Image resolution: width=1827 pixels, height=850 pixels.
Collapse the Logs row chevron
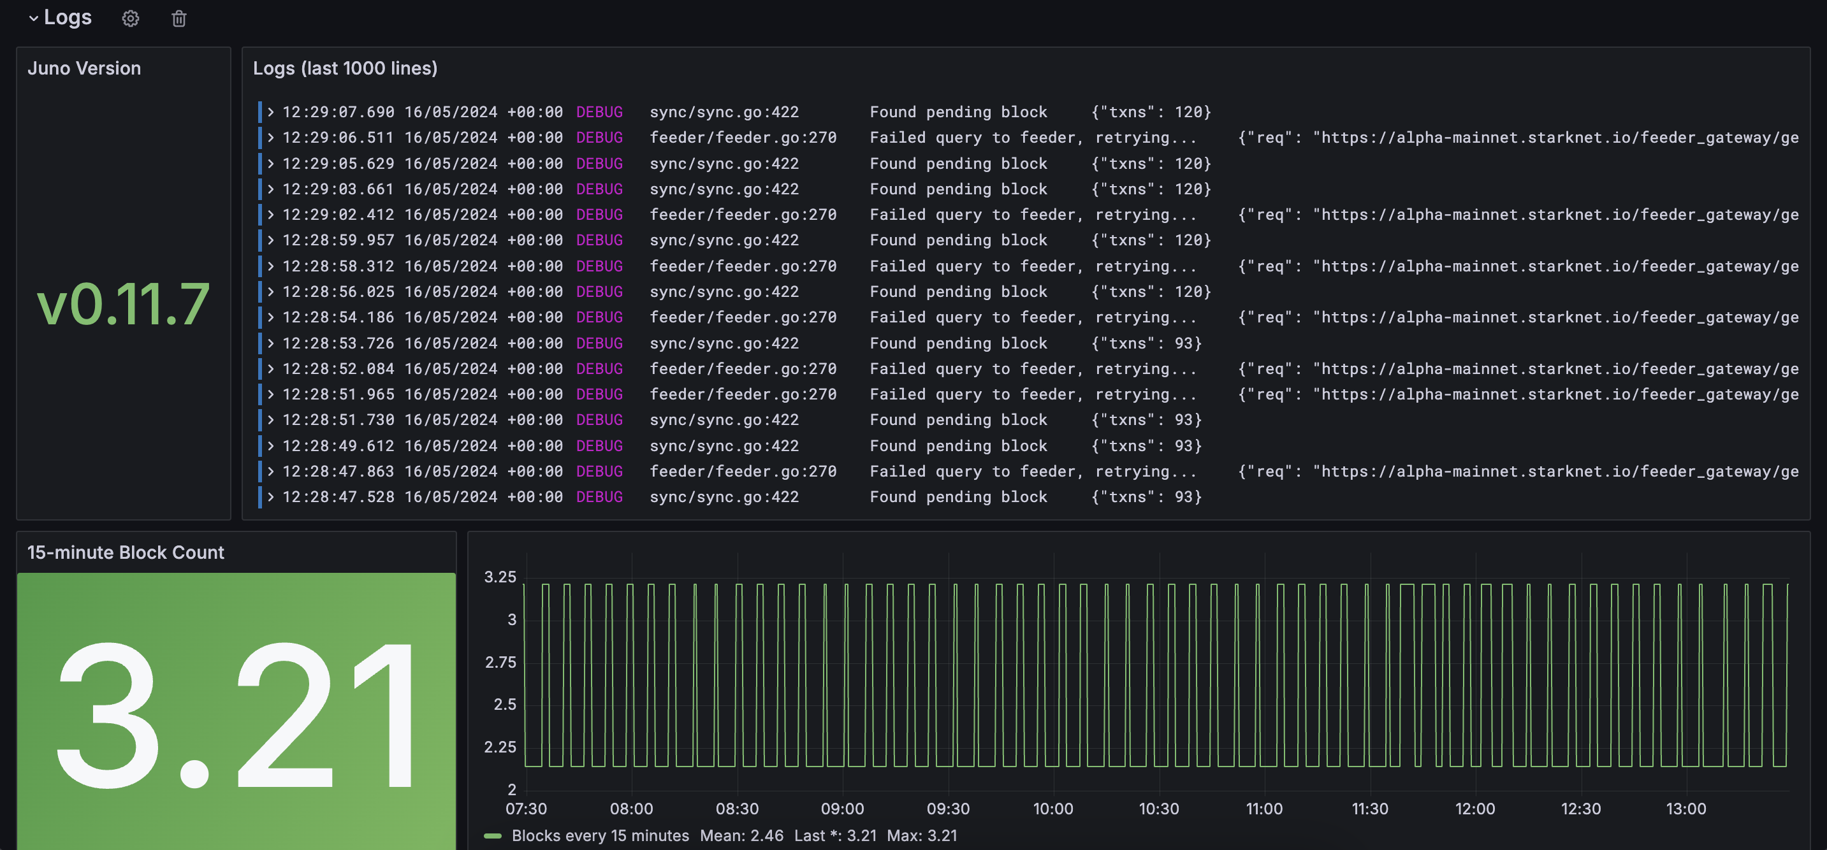click(x=33, y=18)
